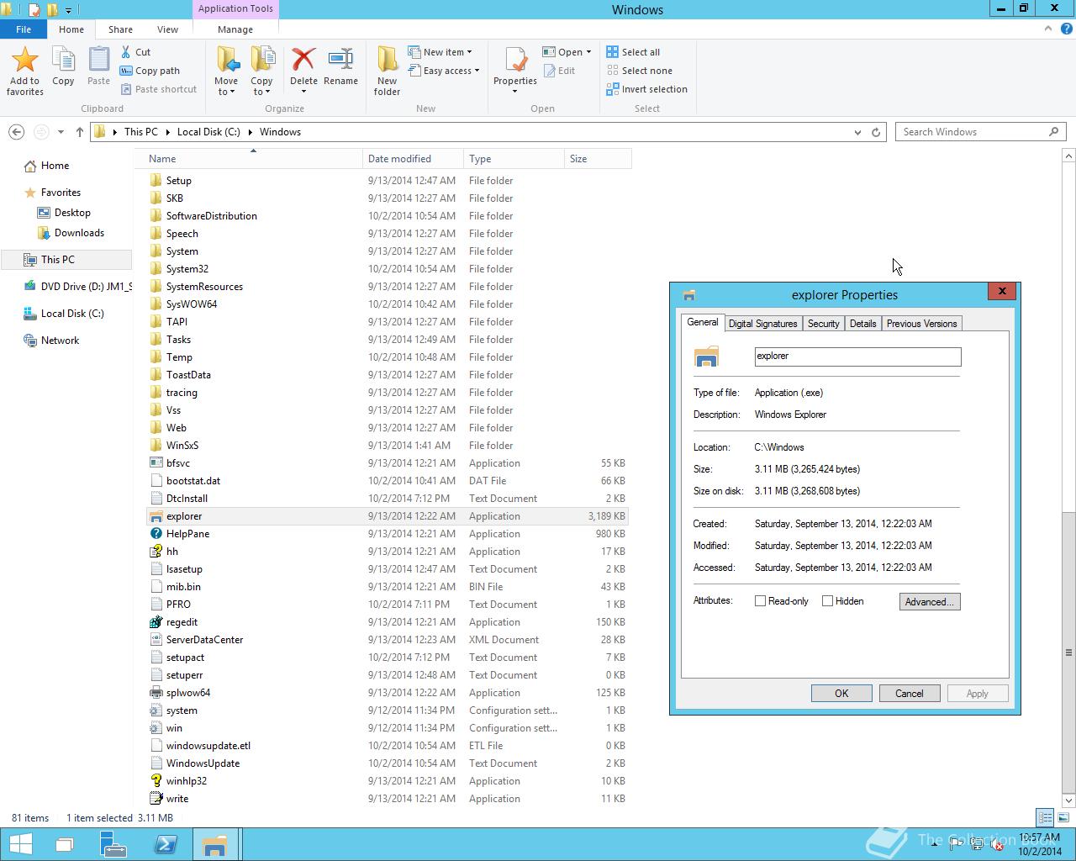Switch to the Share ribbon tab
The height and width of the screenshot is (861, 1076).
coord(120,29)
